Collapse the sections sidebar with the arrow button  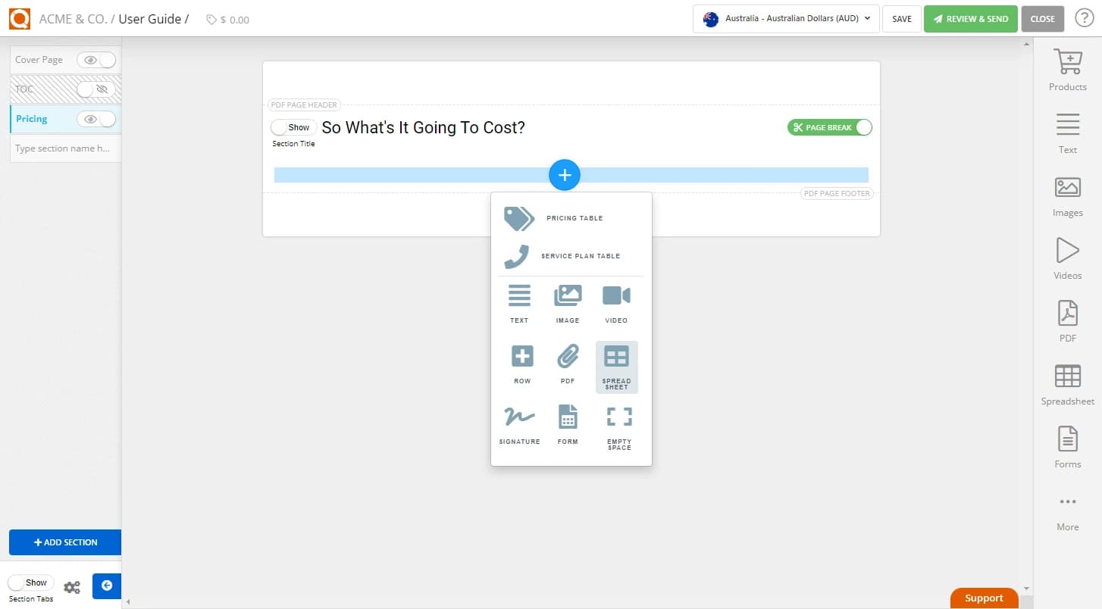106,586
